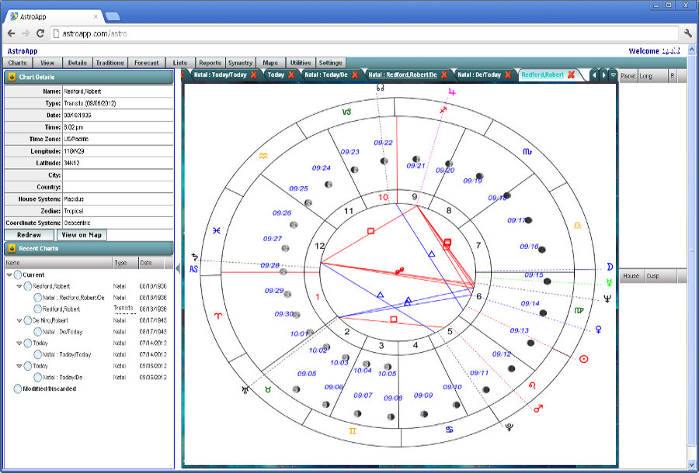The height and width of the screenshot is (473, 699).
Task: Collapse the Recent Charts panel arrow icon
Action: 12,249
